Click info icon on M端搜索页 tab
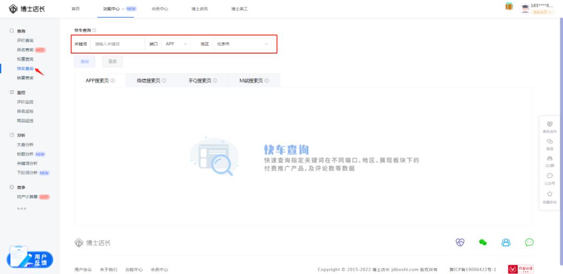 [x=267, y=81]
